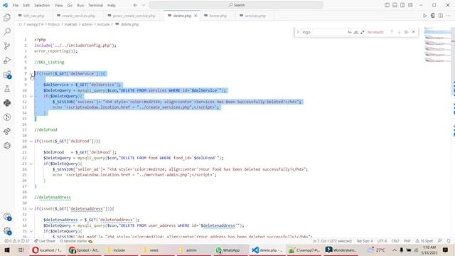Close the delete.php tab

click(x=196, y=16)
